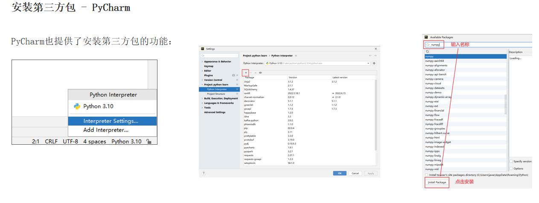Select the requests row in the package table
Viewport: 539px width, 203px height.
click(309, 155)
